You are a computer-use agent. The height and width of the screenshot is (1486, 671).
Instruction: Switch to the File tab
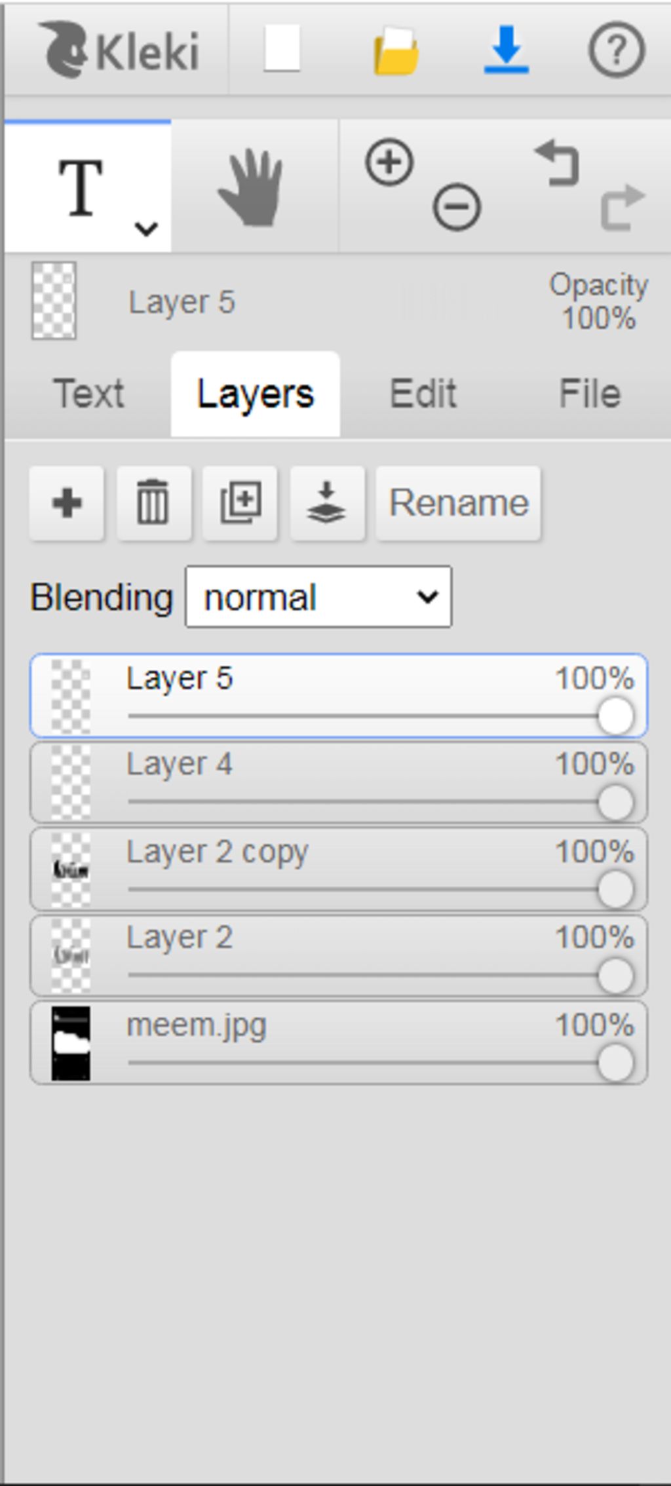(x=589, y=394)
